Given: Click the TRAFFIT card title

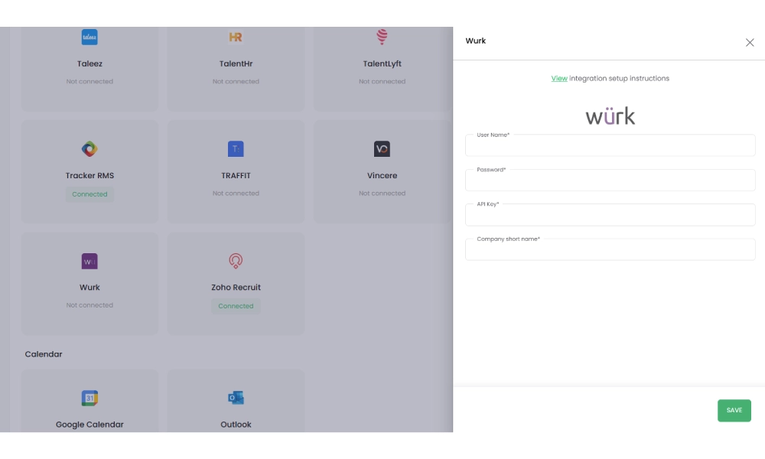Looking at the screenshot, I should tap(236, 176).
